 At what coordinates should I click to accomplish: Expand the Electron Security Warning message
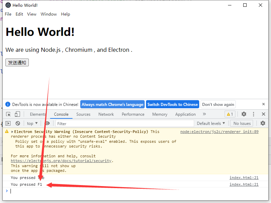[12, 132]
